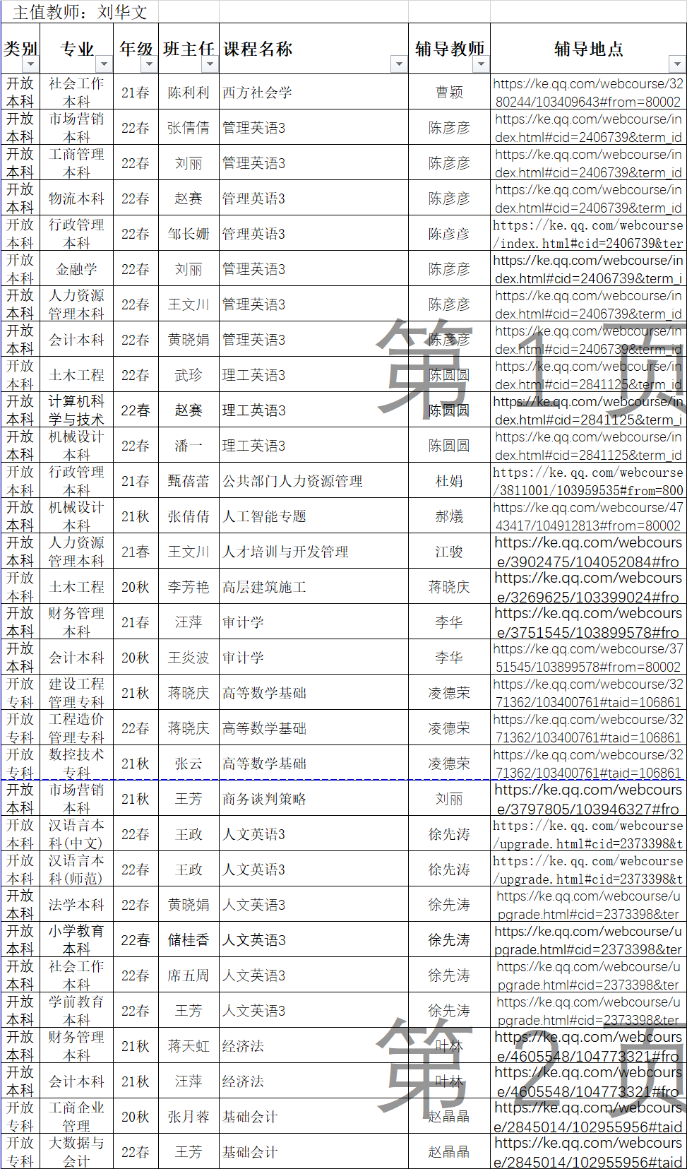Image resolution: width=687 pixels, height=1169 pixels.
Task: Open the 专业 column filter dropdown
Action: click(x=104, y=64)
